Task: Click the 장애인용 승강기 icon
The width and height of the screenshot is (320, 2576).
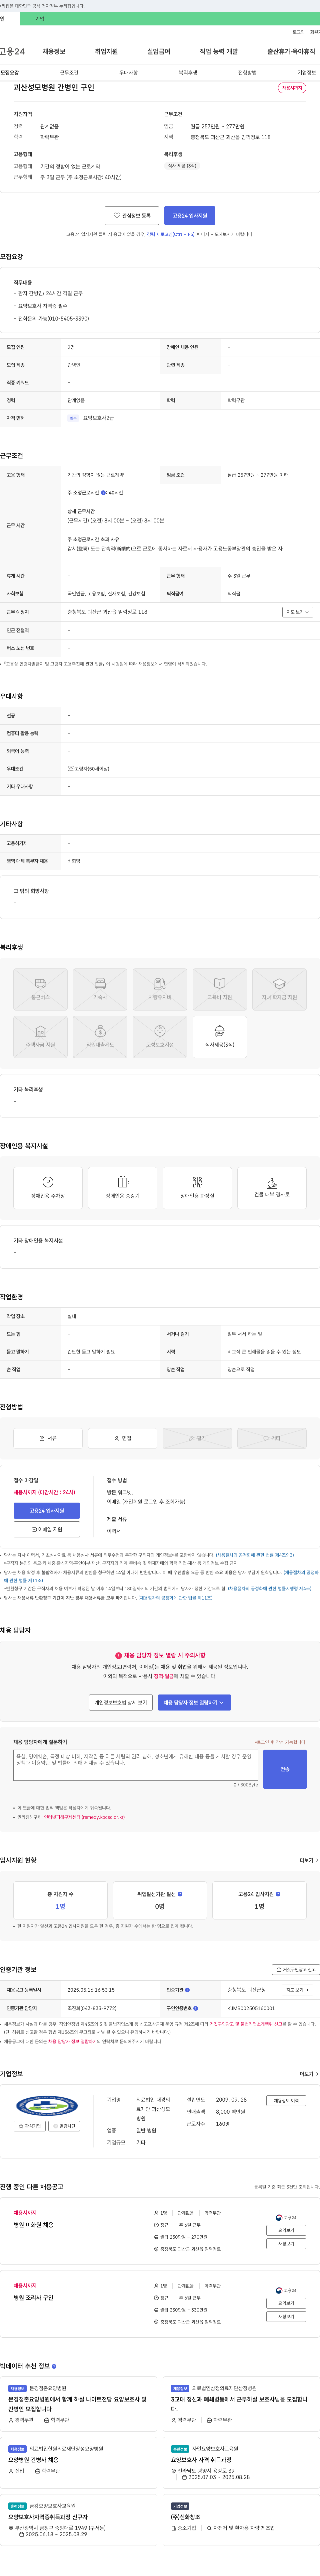Action: pos(123,1188)
